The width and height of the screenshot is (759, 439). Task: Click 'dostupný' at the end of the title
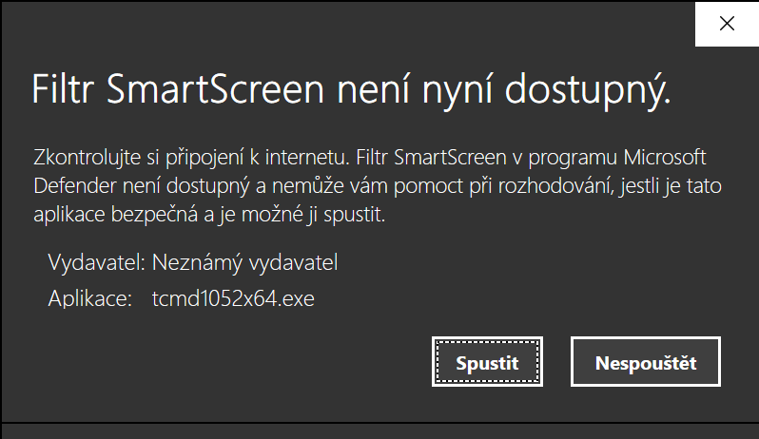pyautogui.click(x=588, y=92)
